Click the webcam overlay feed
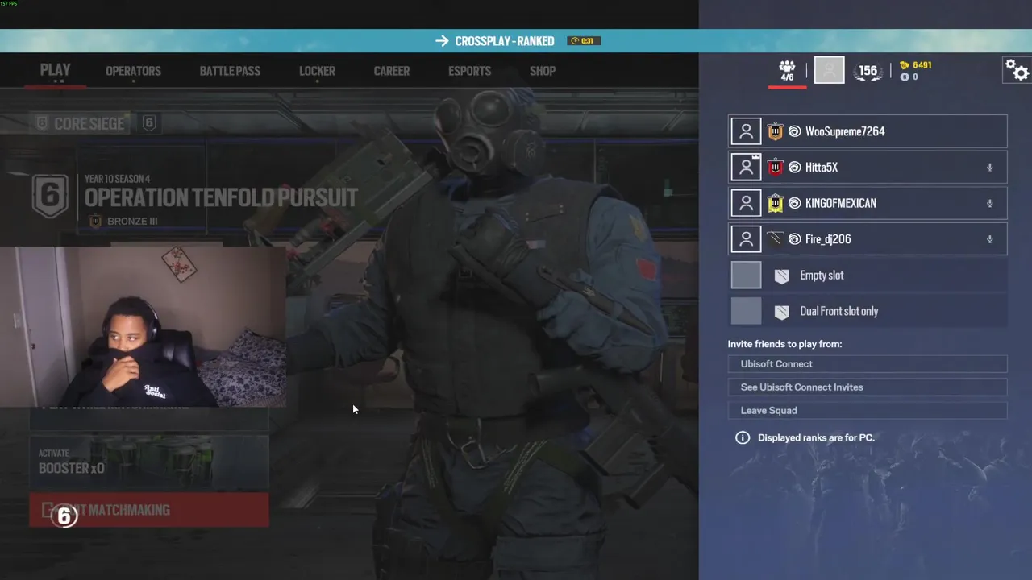 pos(144,325)
